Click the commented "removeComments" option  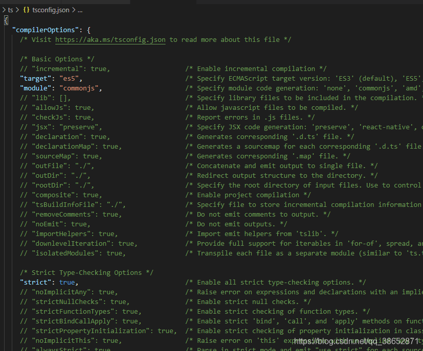coord(71,214)
